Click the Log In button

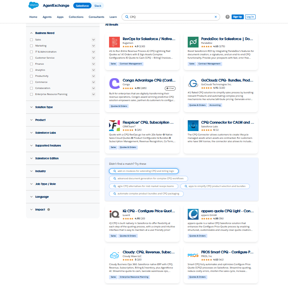click(x=250, y=17)
